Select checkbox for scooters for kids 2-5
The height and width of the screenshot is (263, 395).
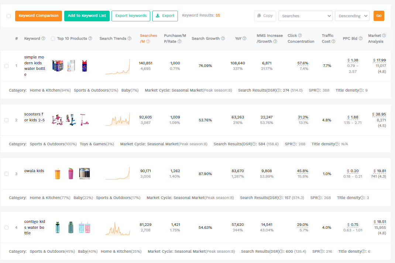(7, 120)
